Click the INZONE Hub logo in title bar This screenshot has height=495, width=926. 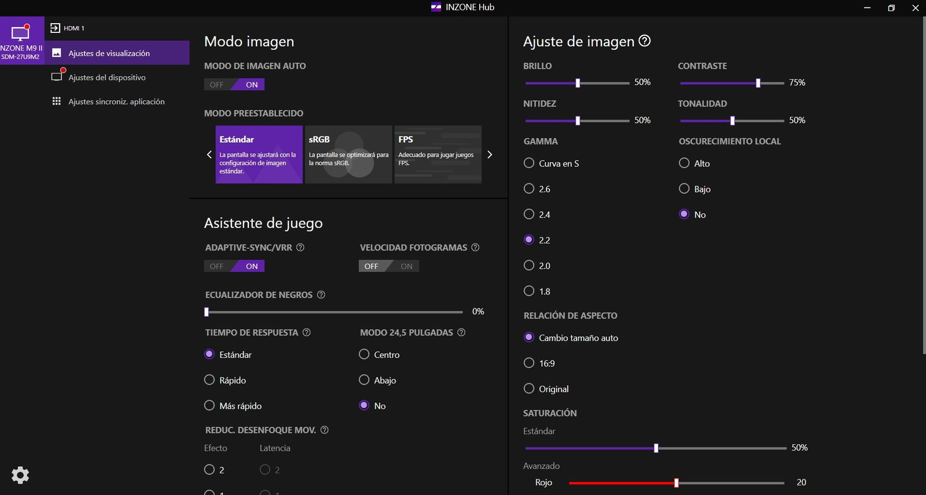(436, 7)
